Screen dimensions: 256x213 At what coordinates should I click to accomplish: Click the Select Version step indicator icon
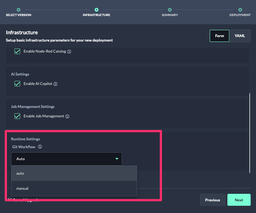19,9
